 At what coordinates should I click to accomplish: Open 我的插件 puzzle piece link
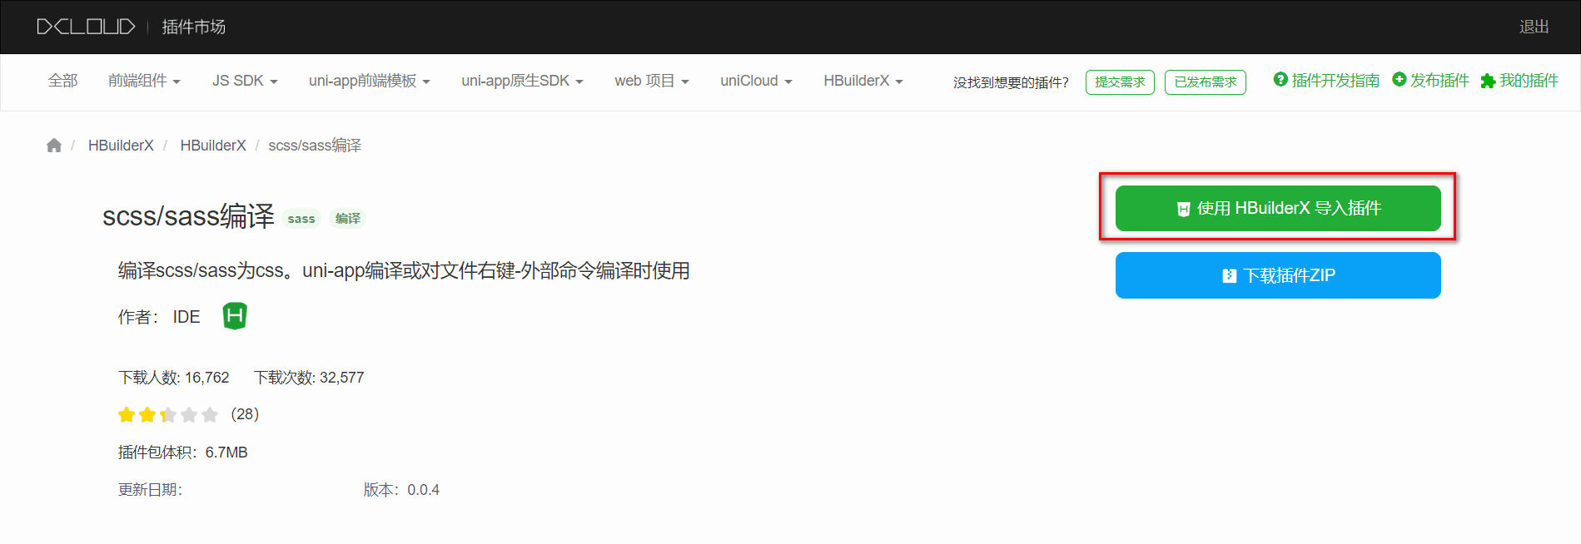[x=1519, y=81]
